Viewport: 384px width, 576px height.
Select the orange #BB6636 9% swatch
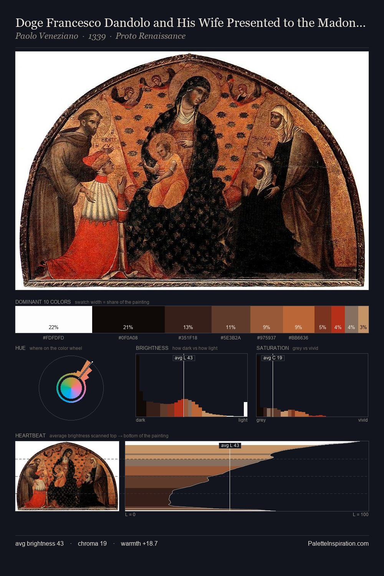[x=299, y=319]
